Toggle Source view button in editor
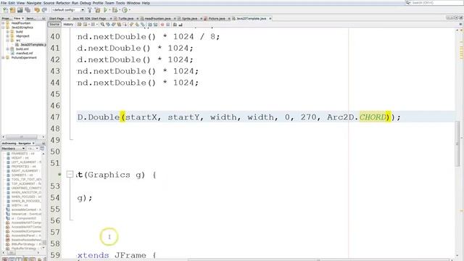Screen dimensions: 464x261 pyautogui.click(x=54, y=25)
